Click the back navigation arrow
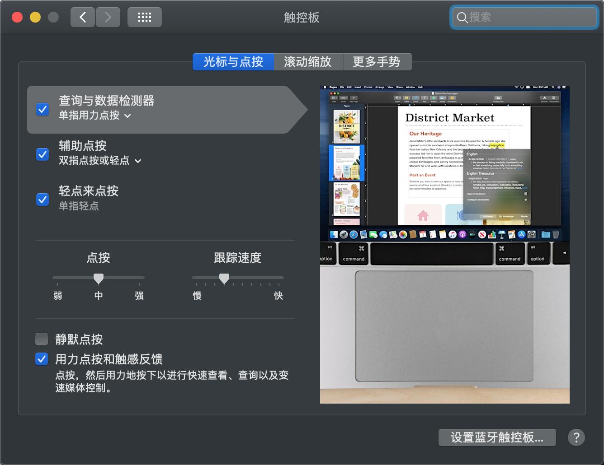604x465 pixels. click(x=83, y=17)
